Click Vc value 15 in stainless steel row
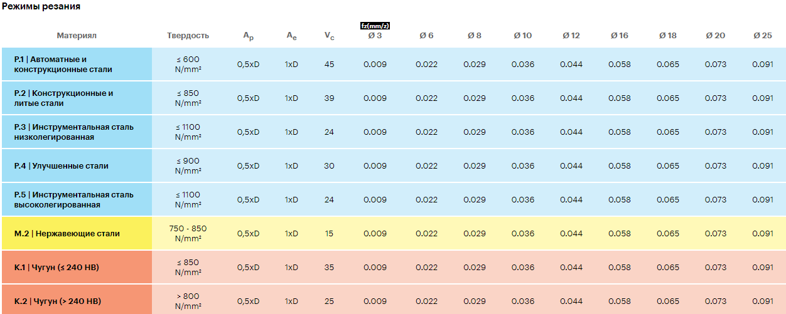 pyautogui.click(x=330, y=234)
